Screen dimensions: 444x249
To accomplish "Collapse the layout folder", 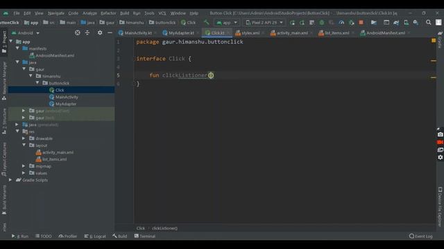I will [x=24, y=145].
